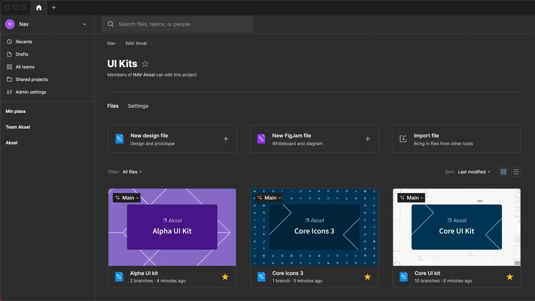The height and width of the screenshot is (301, 535).
Task: Click plus icon on New design file
Action: pyautogui.click(x=226, y=139)
